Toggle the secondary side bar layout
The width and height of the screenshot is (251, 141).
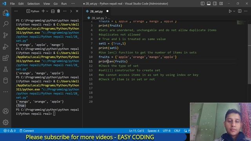[215, 4]
